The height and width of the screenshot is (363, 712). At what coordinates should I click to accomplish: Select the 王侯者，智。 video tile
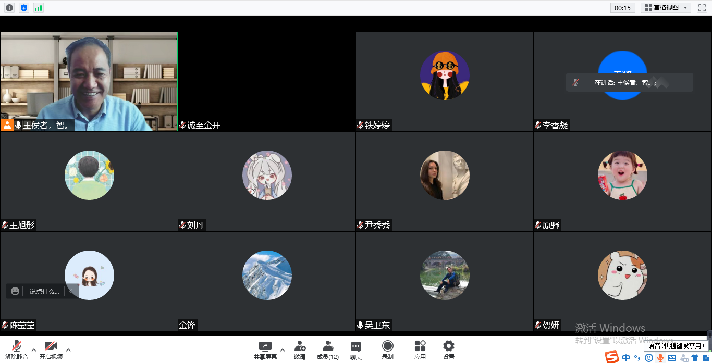[89, 82]
